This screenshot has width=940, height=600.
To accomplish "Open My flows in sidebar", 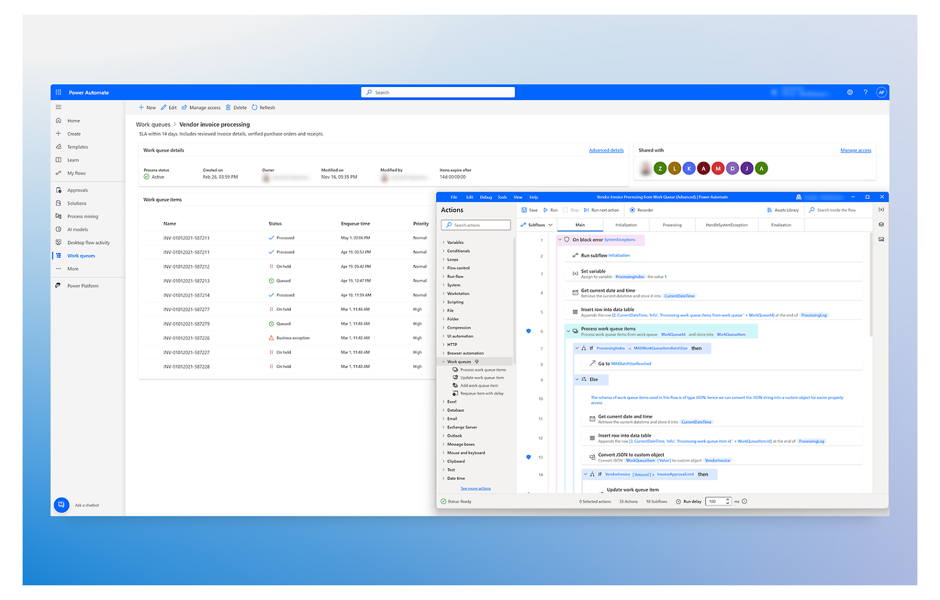I will [x=76, y=173].
